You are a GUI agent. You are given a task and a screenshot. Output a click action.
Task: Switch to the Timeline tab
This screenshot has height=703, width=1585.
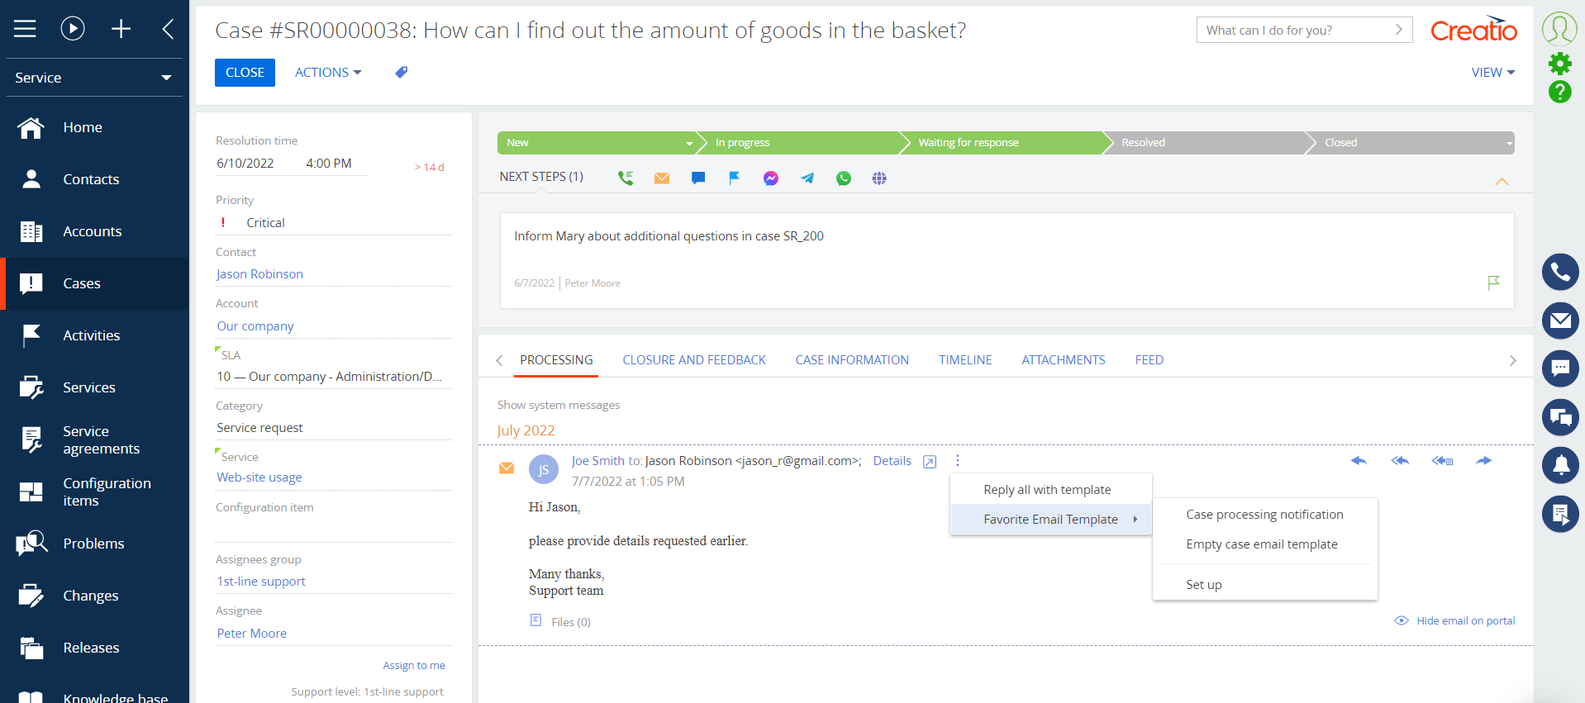click(965, 360)
